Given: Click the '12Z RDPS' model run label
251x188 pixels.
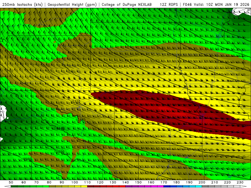Looking at the screenshot, I should pyautogui.click(x=169, y=4).
